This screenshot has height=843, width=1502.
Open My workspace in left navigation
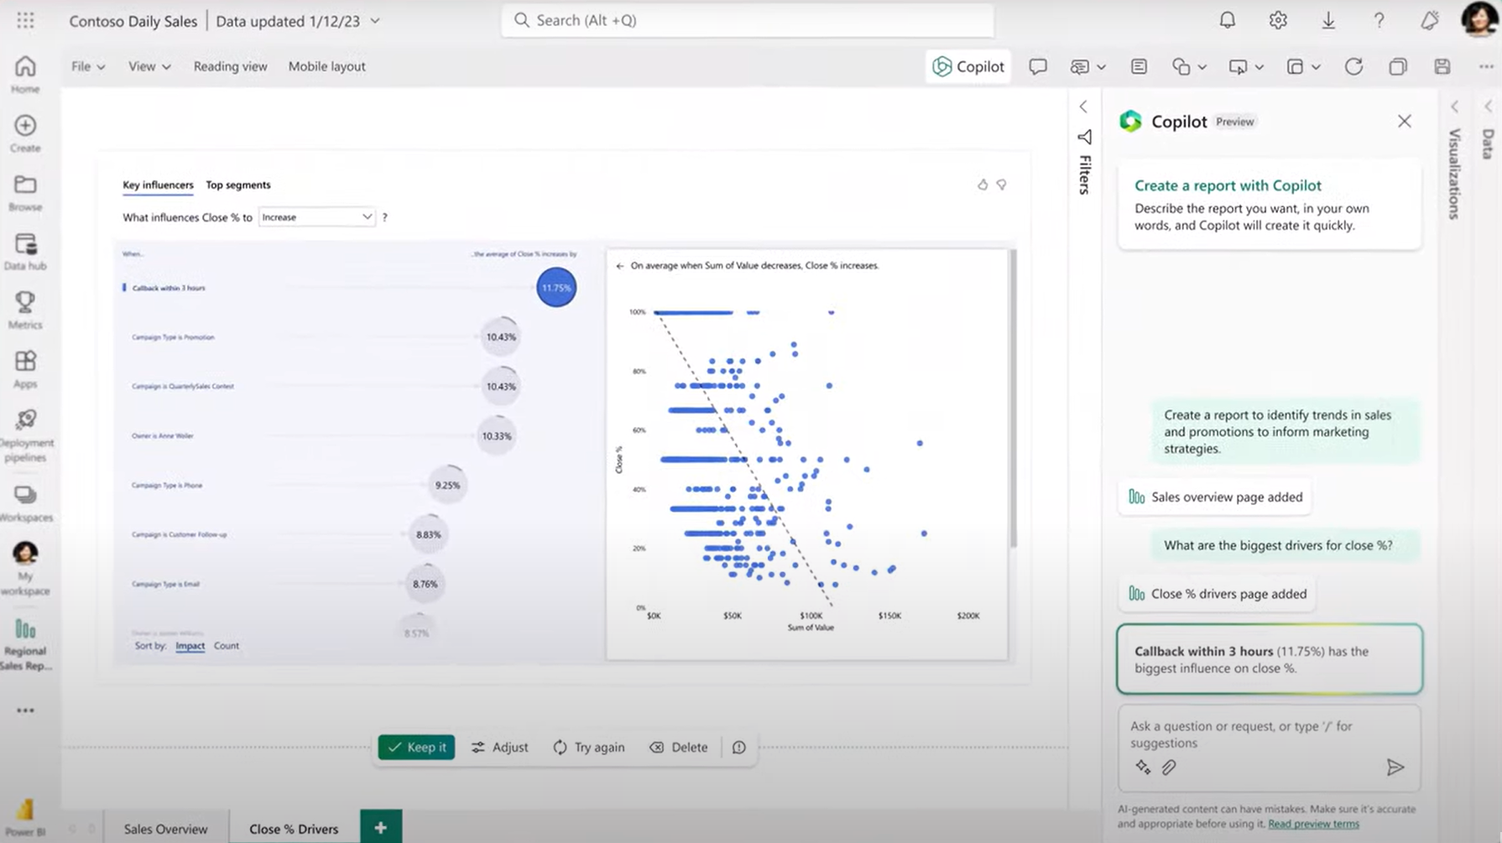(25, 569)
